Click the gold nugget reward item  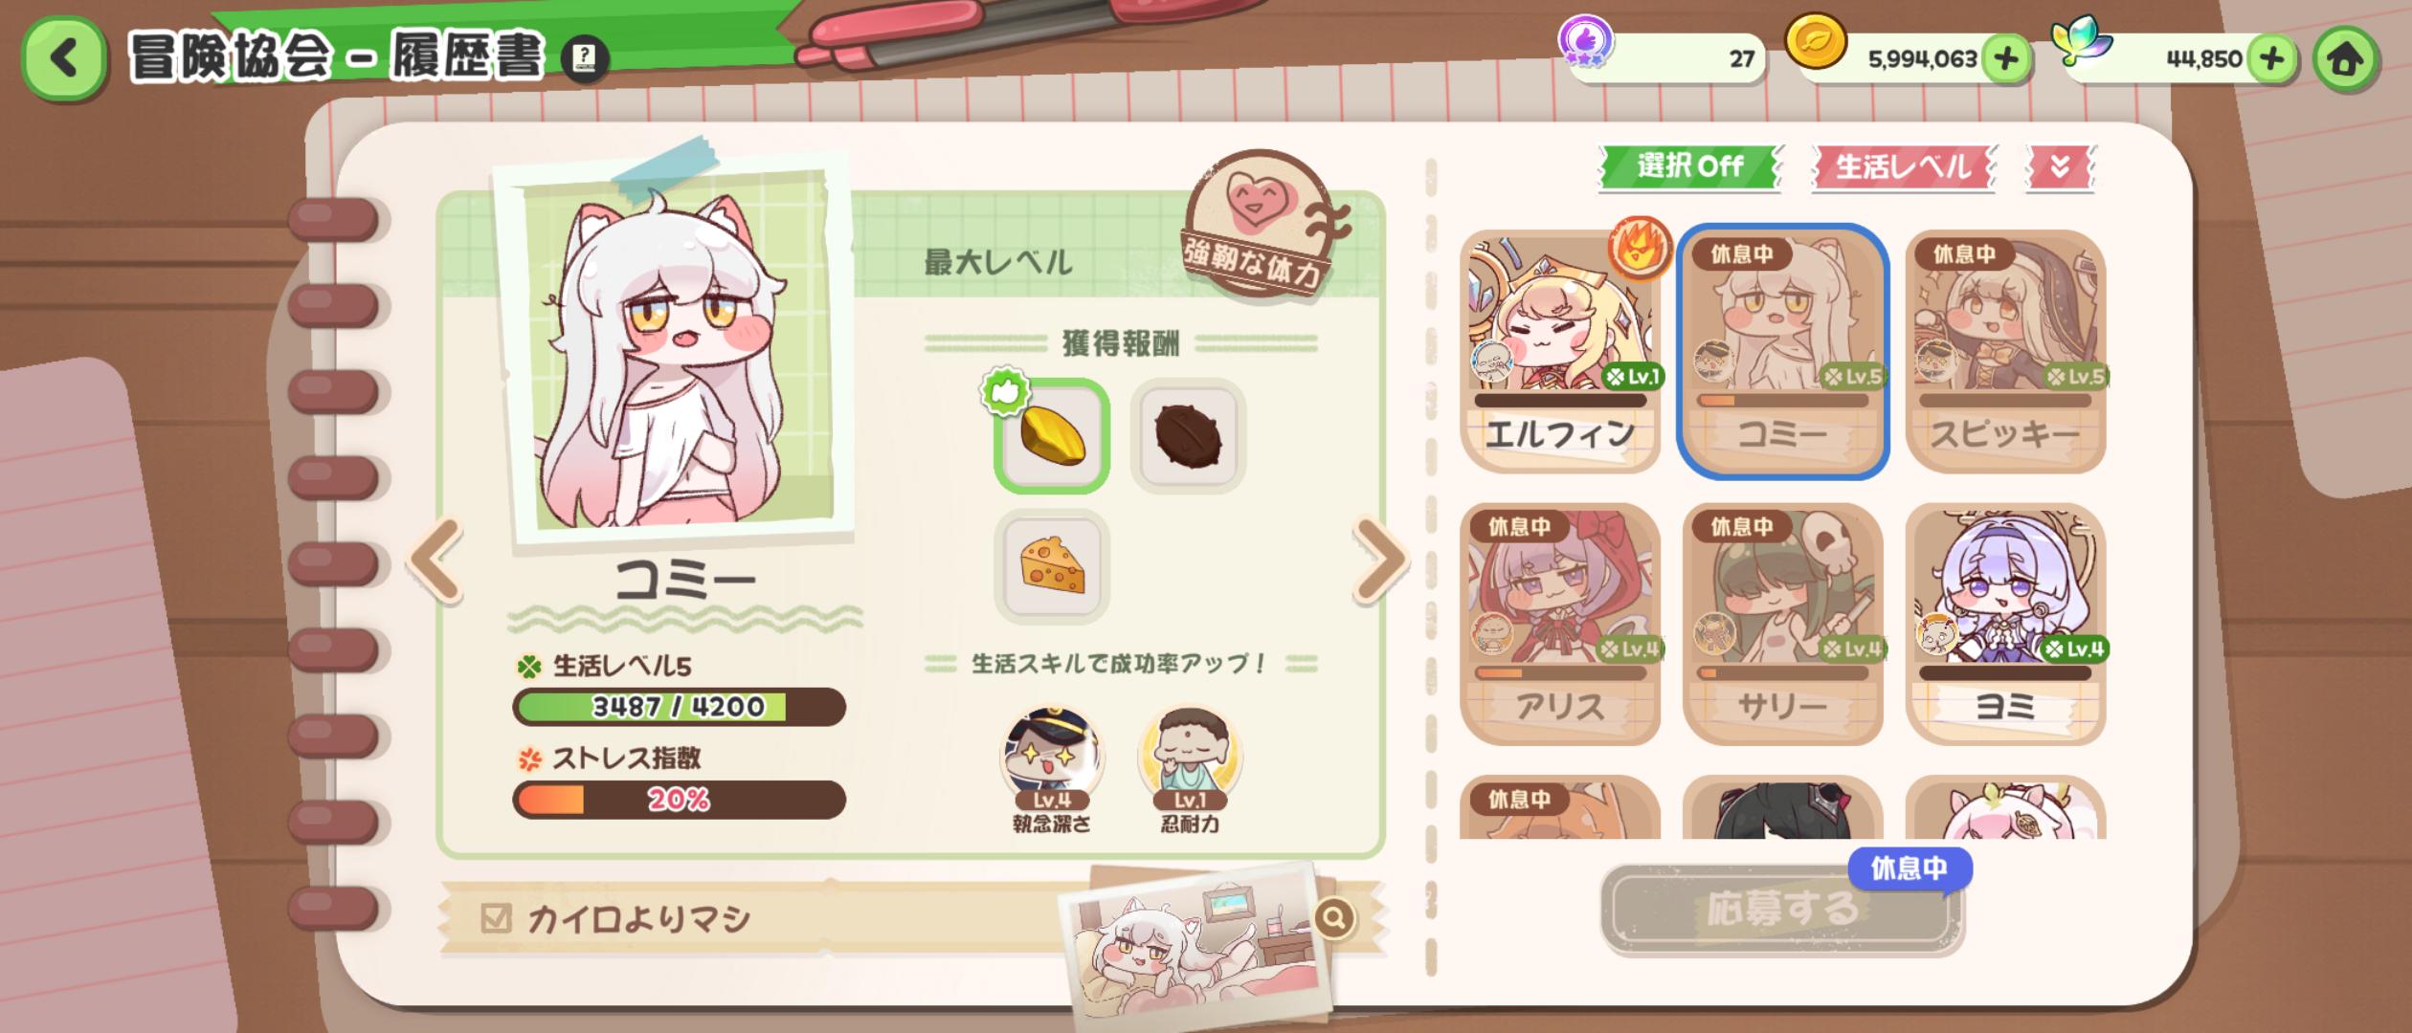click(x=1052, y=435)
